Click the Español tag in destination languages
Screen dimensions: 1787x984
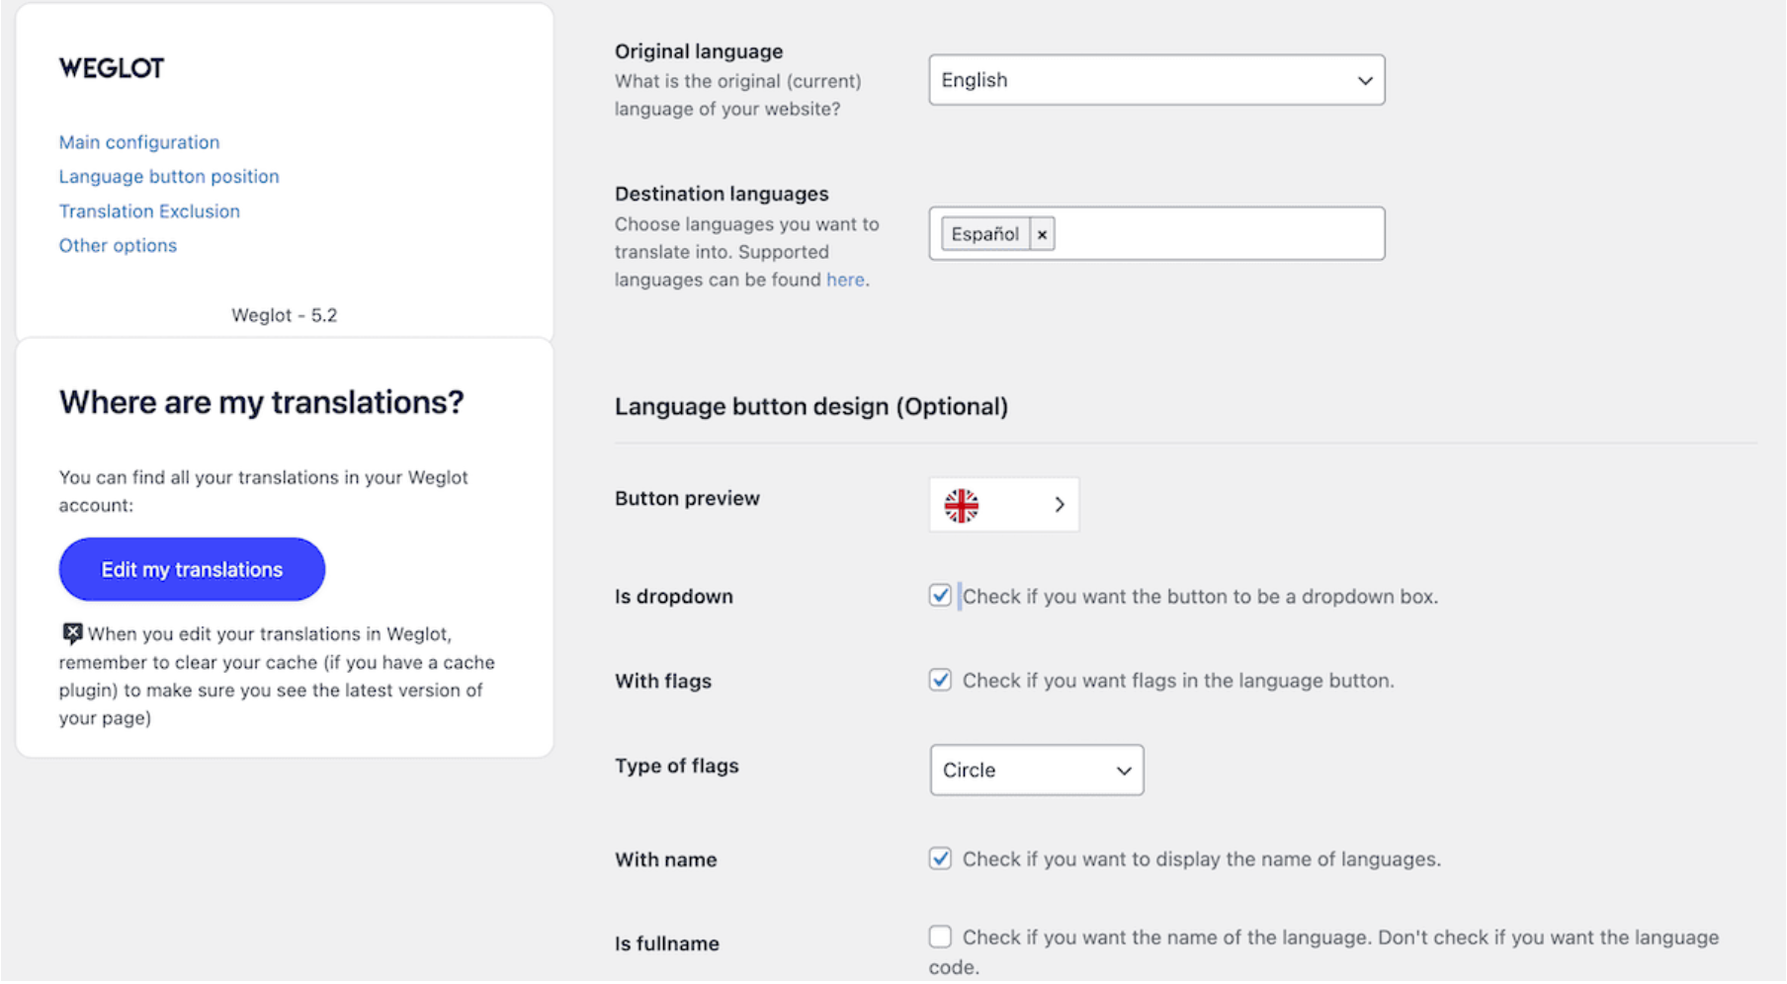(x=984, y=234)
